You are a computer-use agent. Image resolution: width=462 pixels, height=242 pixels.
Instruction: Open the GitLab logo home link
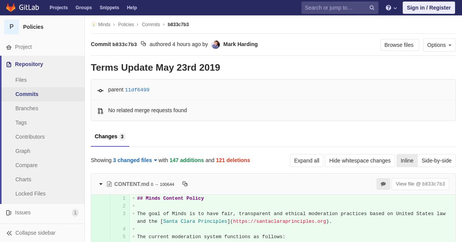click(22, 8)
